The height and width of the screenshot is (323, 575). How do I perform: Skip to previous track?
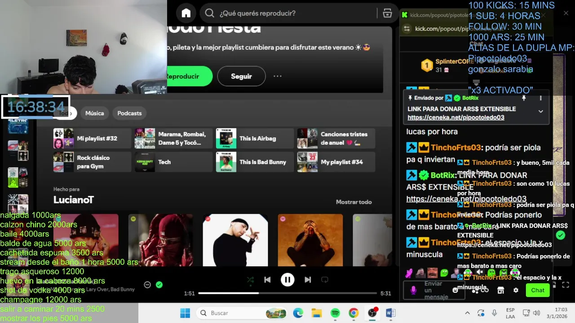[x=267, y=280]
